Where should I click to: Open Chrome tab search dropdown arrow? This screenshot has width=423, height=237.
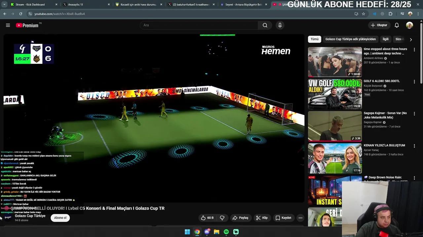click(x=4, y=5)
